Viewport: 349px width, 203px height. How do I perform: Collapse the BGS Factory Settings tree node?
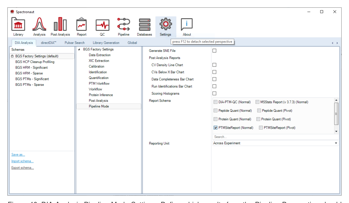(79, 49)
